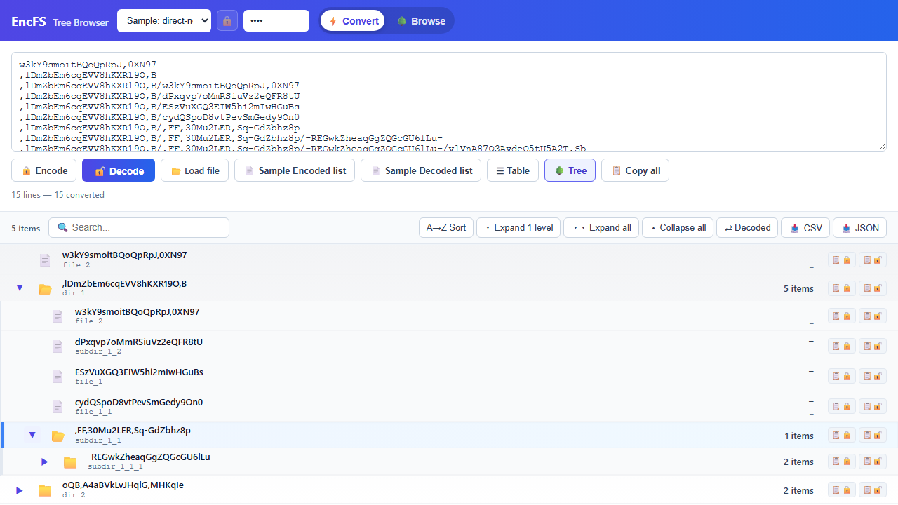Screen dimensions: 898x505
Task: Copy encoded name for file_1_1 row
Action: pyautogui.click(x=841, y=406)
